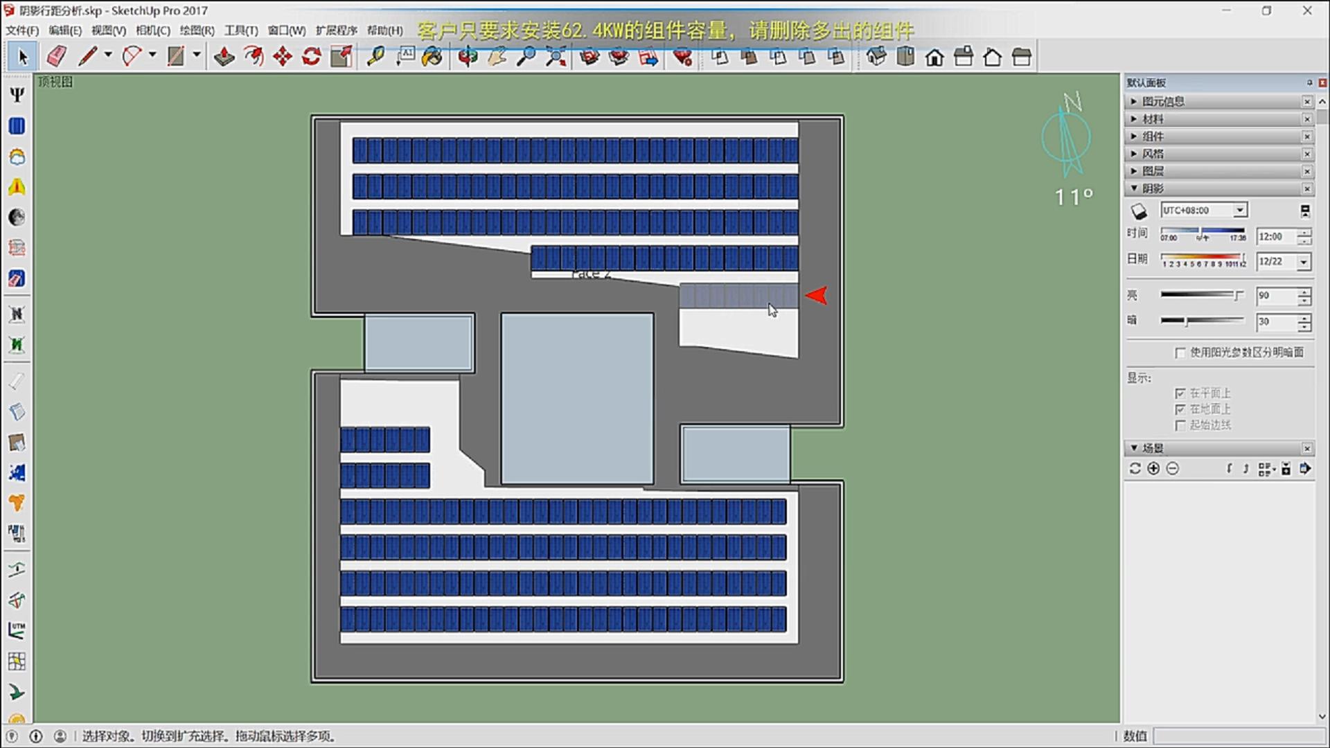
Task: Select the Rectangle shape tool
Action: click(176, 57)
